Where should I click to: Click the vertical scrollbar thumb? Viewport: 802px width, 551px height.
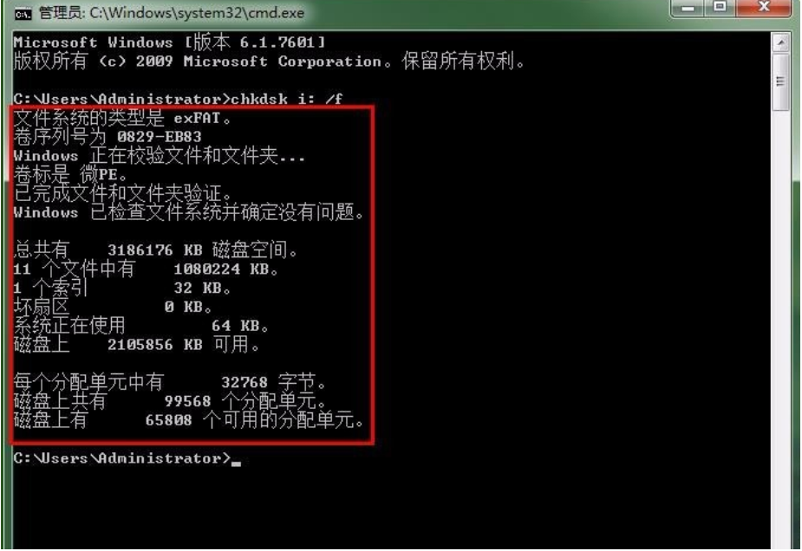click(x=780, y=81)
